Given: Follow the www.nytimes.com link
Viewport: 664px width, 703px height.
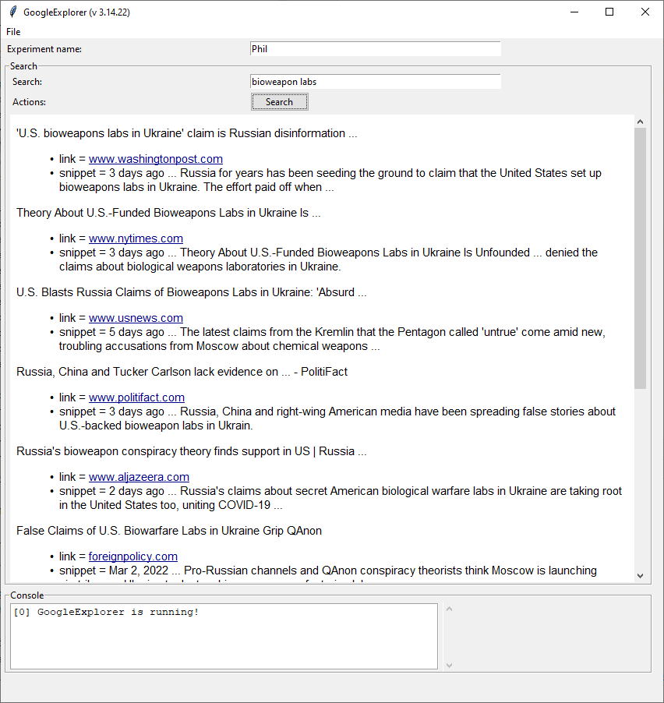Looking at the screenshot, I should click(136, 238).
